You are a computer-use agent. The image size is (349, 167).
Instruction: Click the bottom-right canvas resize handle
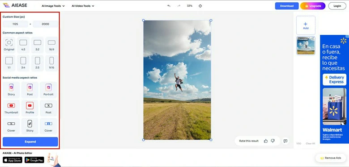point(211,140)
